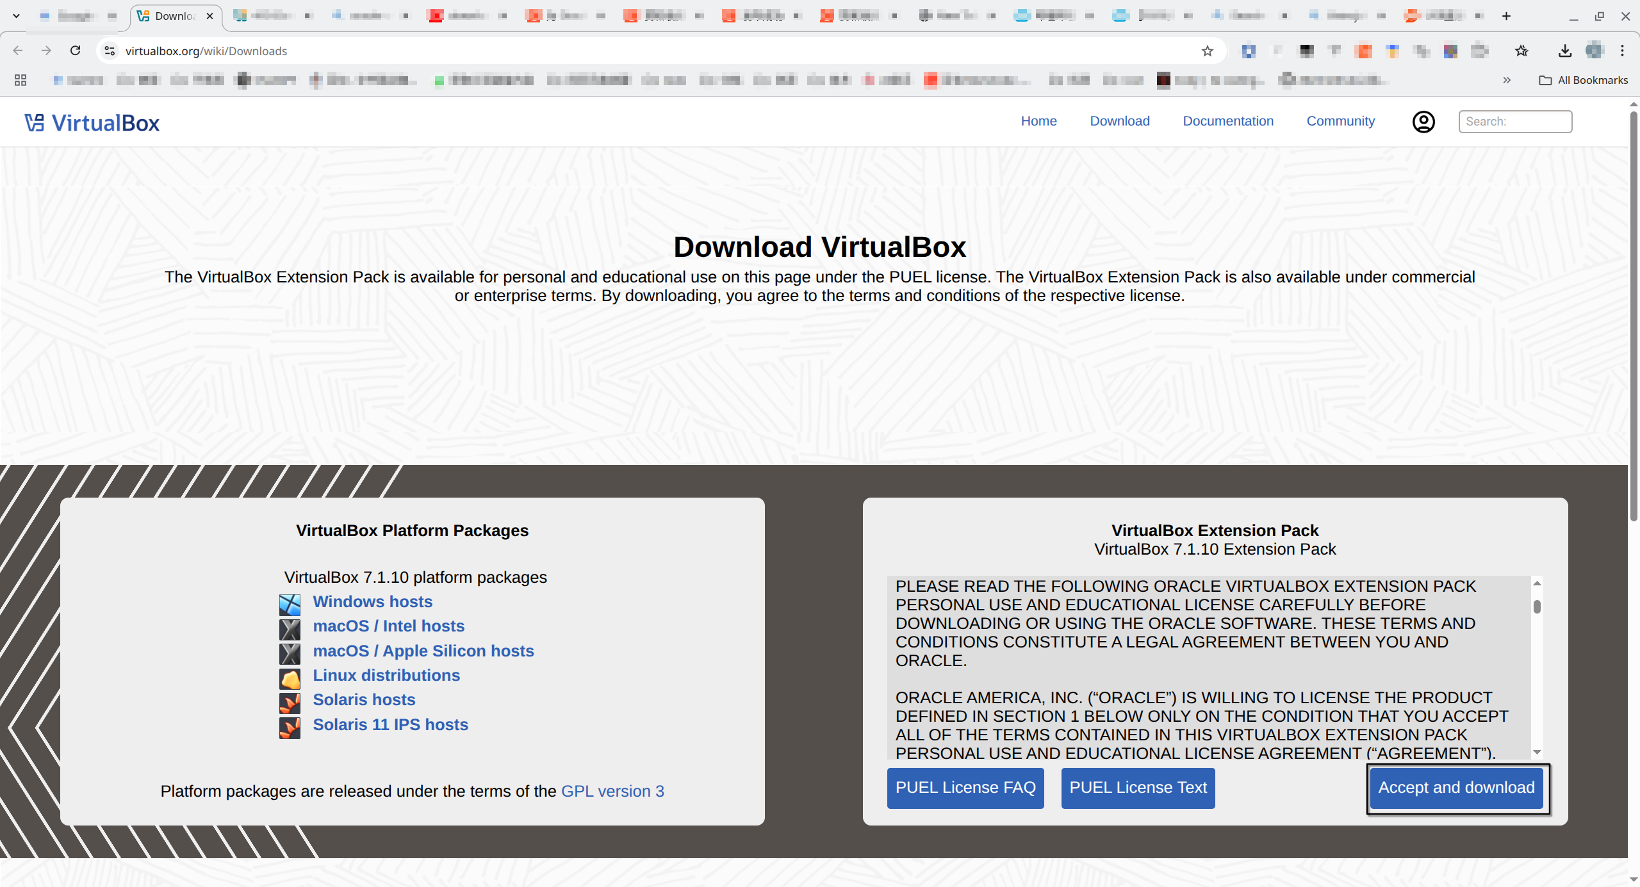Open the Documentation page
This screenshot has height=887, width=1640.
(1227, 121)
